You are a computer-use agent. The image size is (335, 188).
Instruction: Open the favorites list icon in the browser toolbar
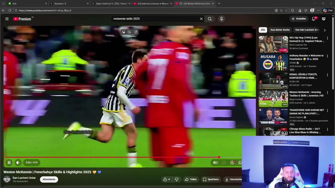pyautogui.click(x=306, y=10)
